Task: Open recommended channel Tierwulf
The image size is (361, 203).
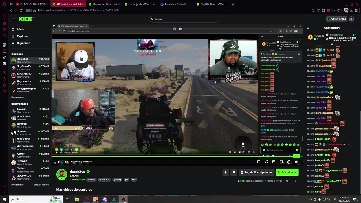Action: click(x=30, y=162)
